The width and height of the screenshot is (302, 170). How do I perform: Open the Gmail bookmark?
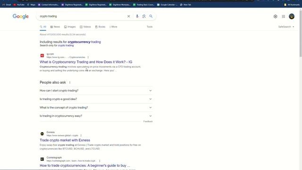pyautogui.click(x=7, y=5)
